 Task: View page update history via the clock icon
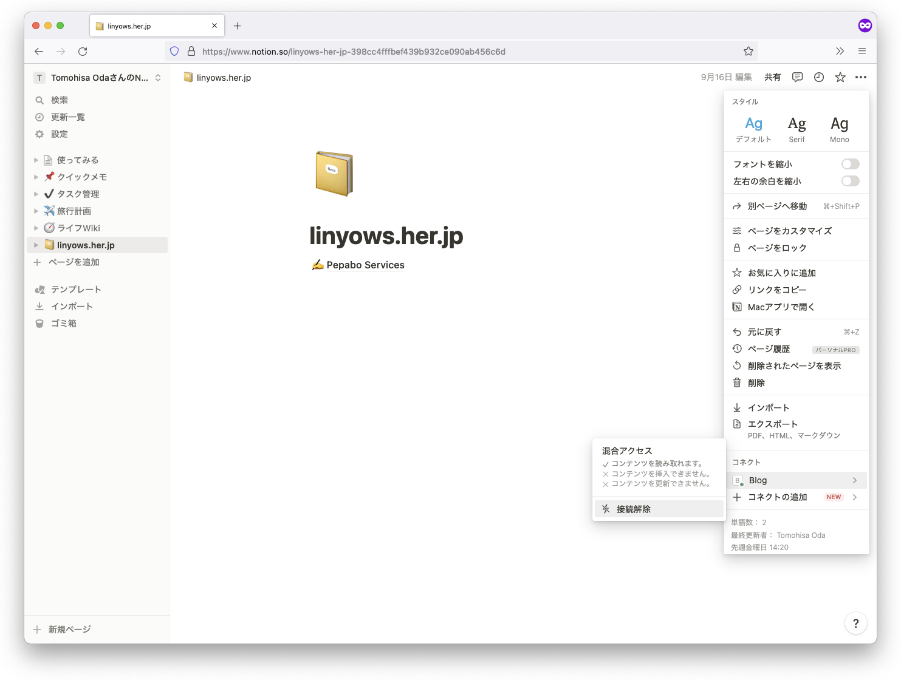pos(818,77)
